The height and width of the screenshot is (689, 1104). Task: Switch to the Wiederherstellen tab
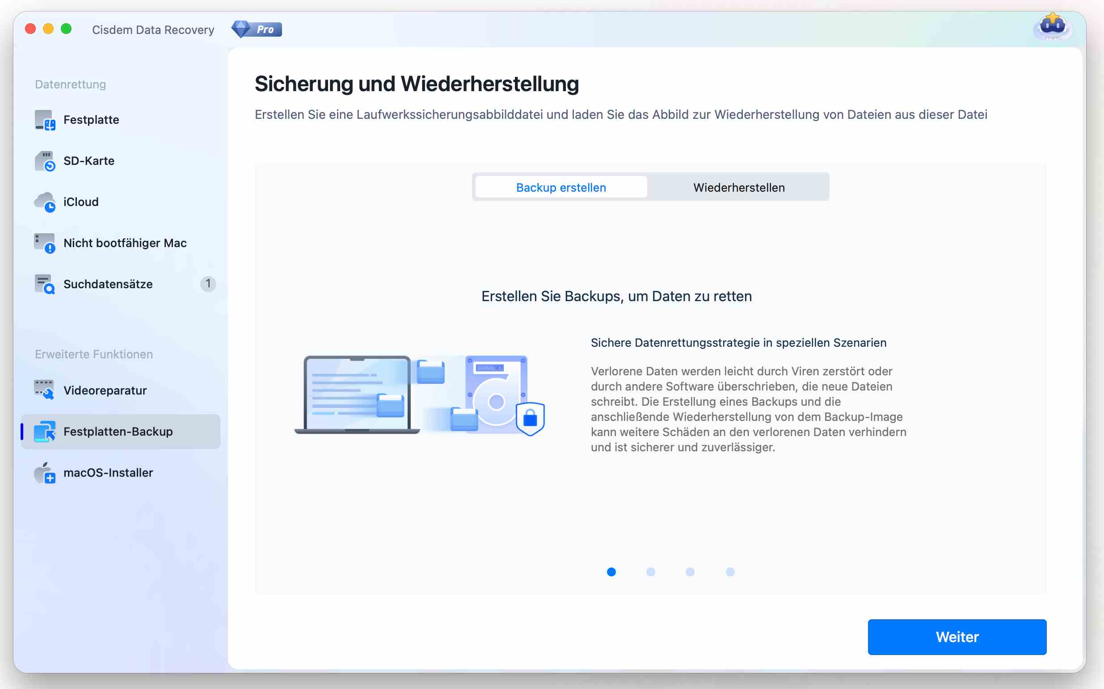(738, 187)
